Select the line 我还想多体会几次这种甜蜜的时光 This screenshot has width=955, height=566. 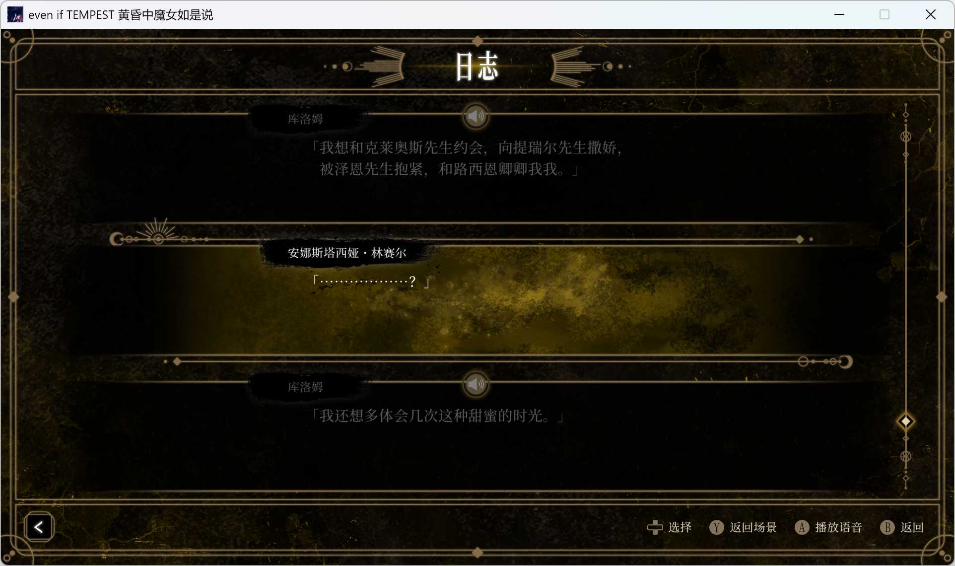tap(437, 416)
